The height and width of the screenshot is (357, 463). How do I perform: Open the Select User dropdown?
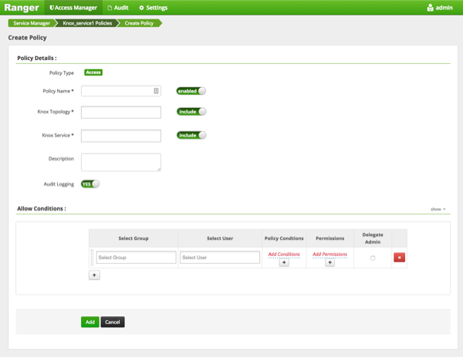tap(219, 258)
